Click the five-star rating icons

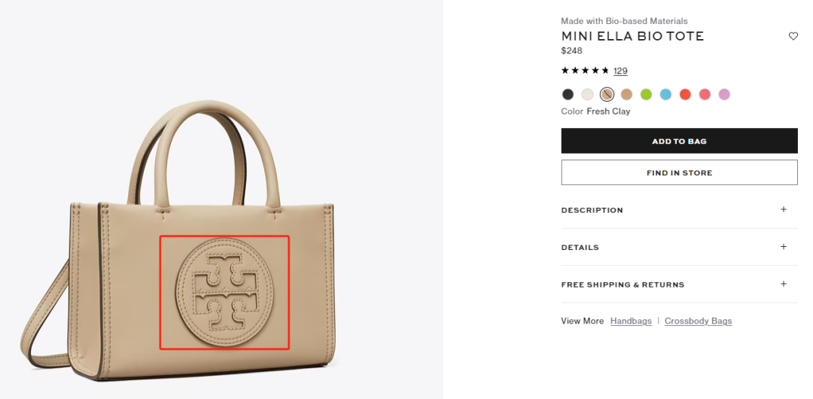pyautogui.click(x=585, y=71)
